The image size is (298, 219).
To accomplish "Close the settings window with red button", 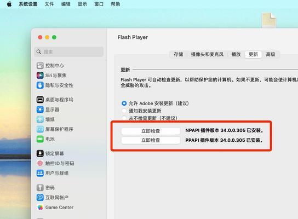I will pyautogui.click(x=40, y=37).
